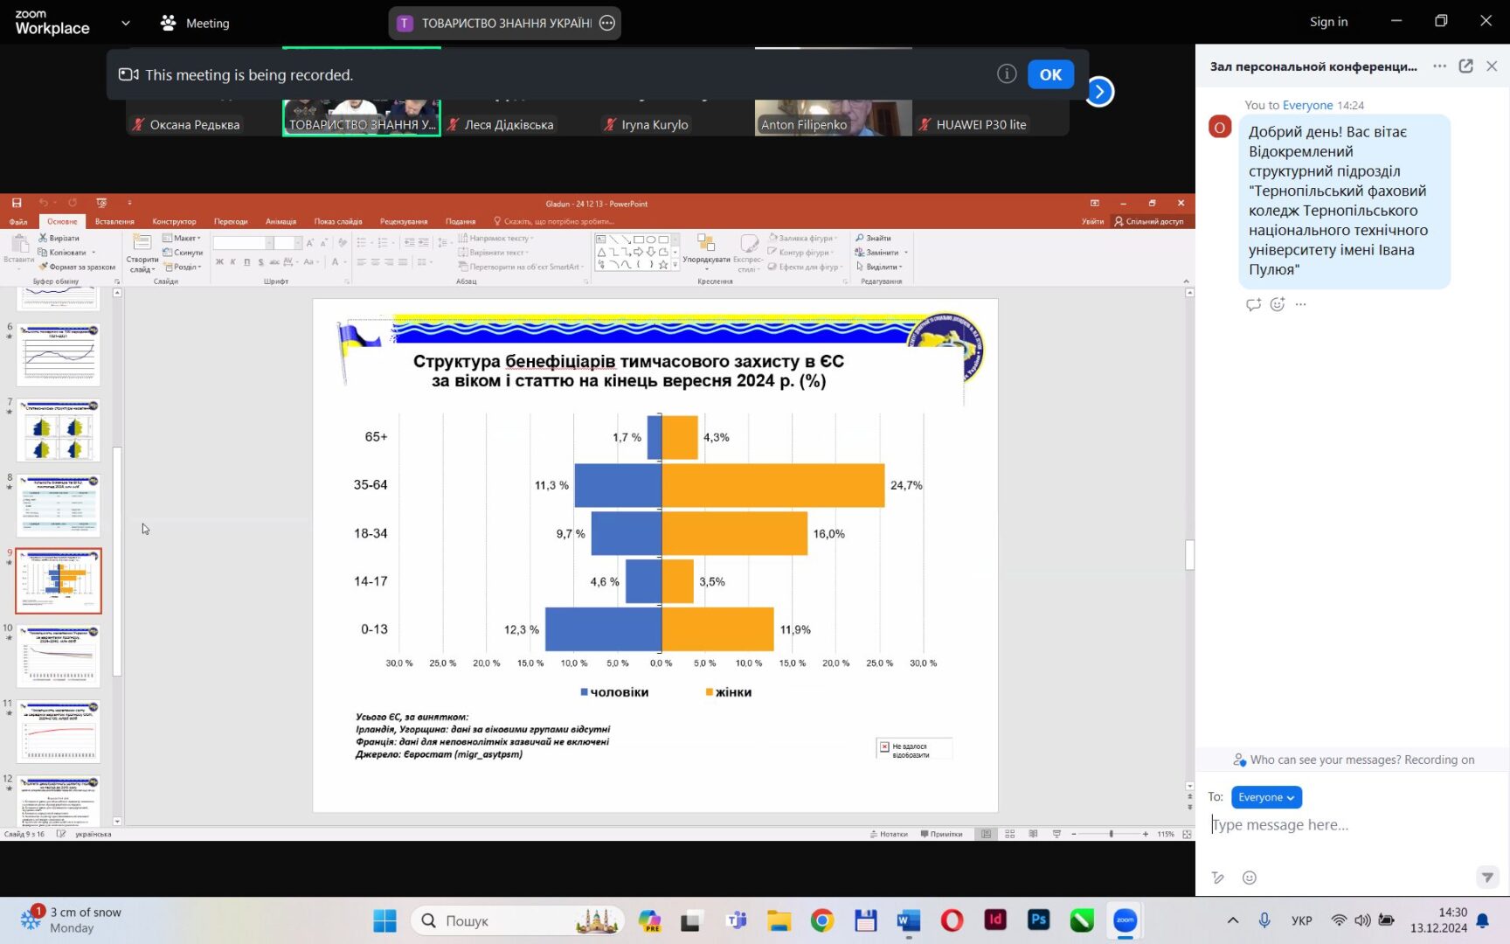This screenshot has height=944, width=1510.
Task: Expand Zoom Workplace dropdown arrow
Action: pos(126,23)
